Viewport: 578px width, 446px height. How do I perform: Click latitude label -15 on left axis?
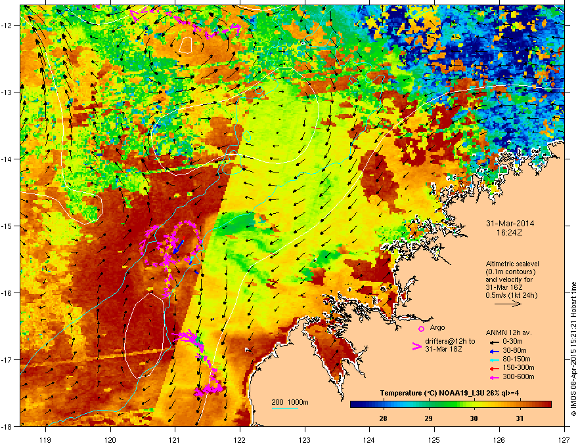click(x=7, y=226)
